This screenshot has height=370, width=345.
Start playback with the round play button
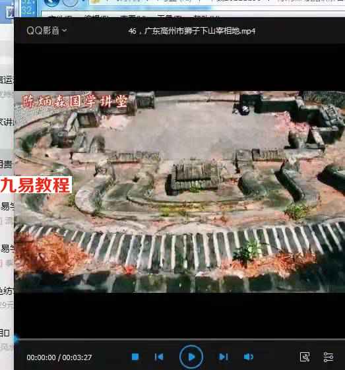191,357
